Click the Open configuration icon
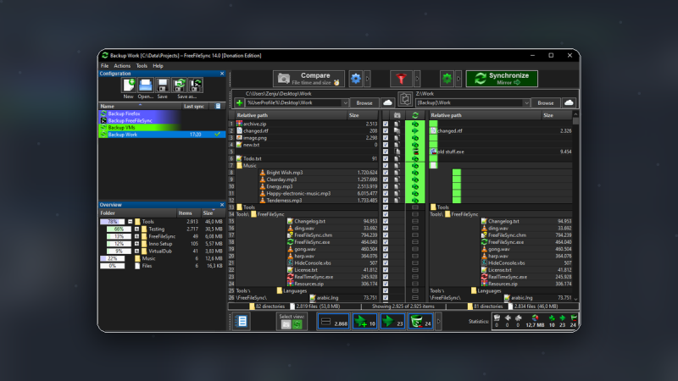The width and height of the screenshot is (678, 381). [x=146, y=86]
